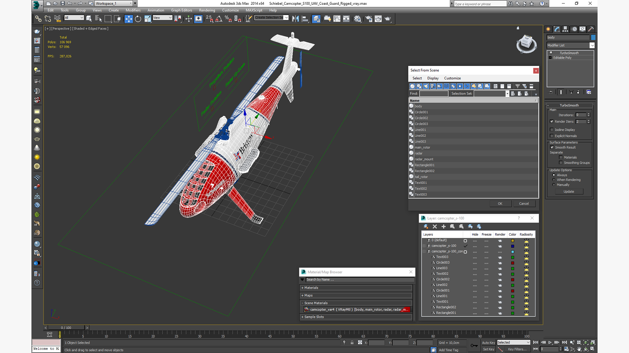629x353 pixels.
Task: Open the Display menu in Select From Scene
Action: point(432,78)
